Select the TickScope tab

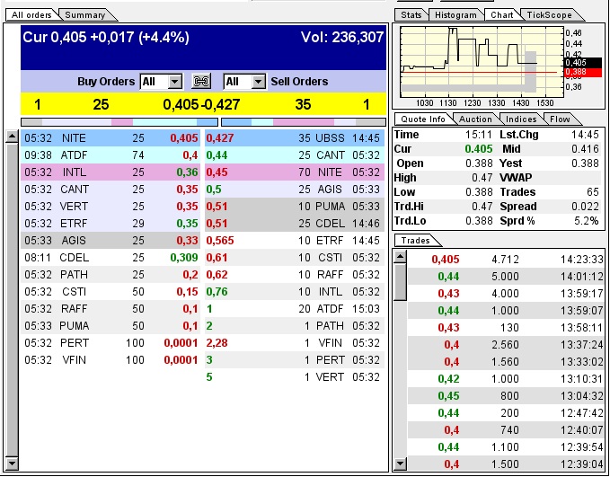tap(548, 15)
